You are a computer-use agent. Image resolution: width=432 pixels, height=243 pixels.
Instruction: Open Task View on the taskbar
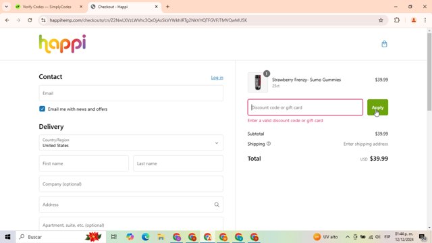coord(114,237)
